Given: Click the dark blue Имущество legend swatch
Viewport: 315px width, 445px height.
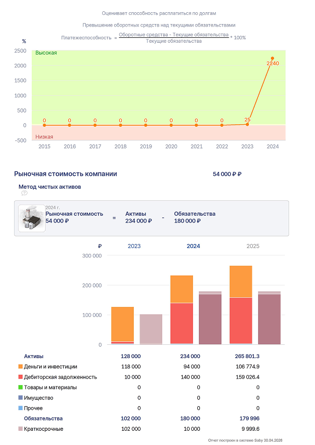Looking at the screenshot, I should (21, 398).
